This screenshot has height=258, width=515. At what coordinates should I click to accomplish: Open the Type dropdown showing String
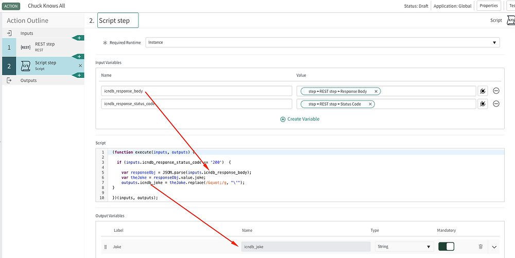coord(404,247)
